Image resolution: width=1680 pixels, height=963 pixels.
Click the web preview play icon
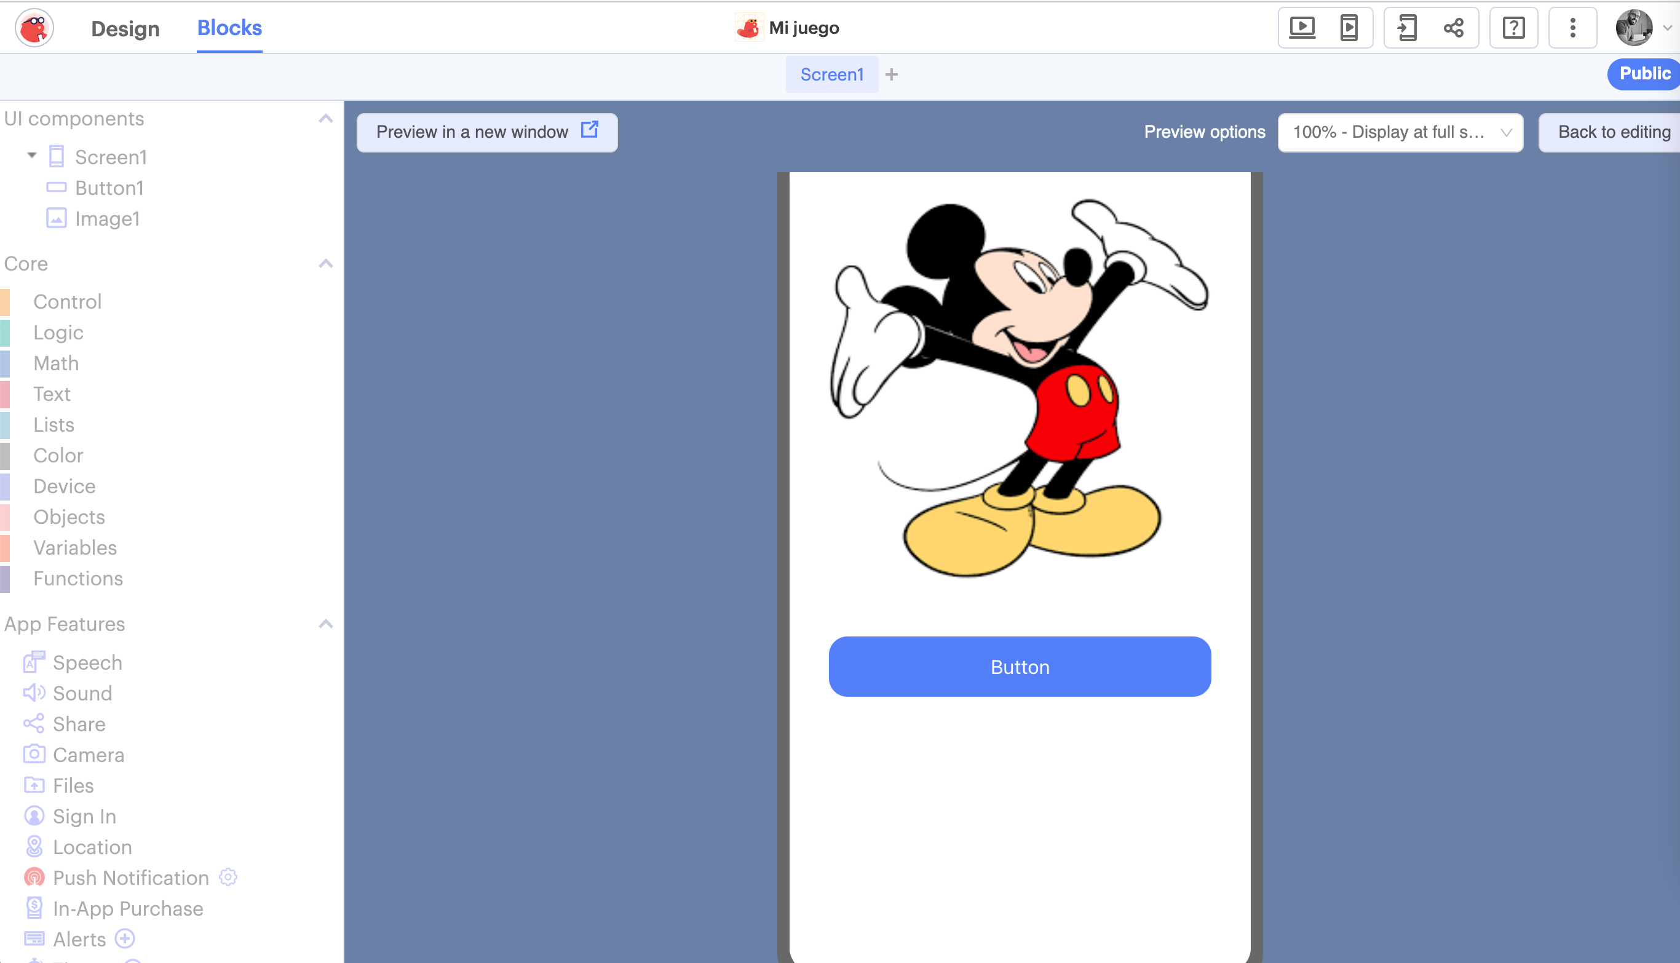tap(1302, 28)
